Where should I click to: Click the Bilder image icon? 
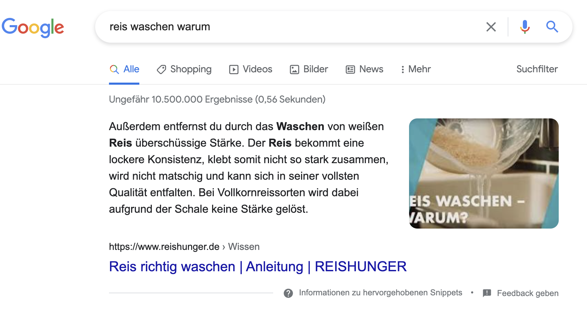pos(294,70)
